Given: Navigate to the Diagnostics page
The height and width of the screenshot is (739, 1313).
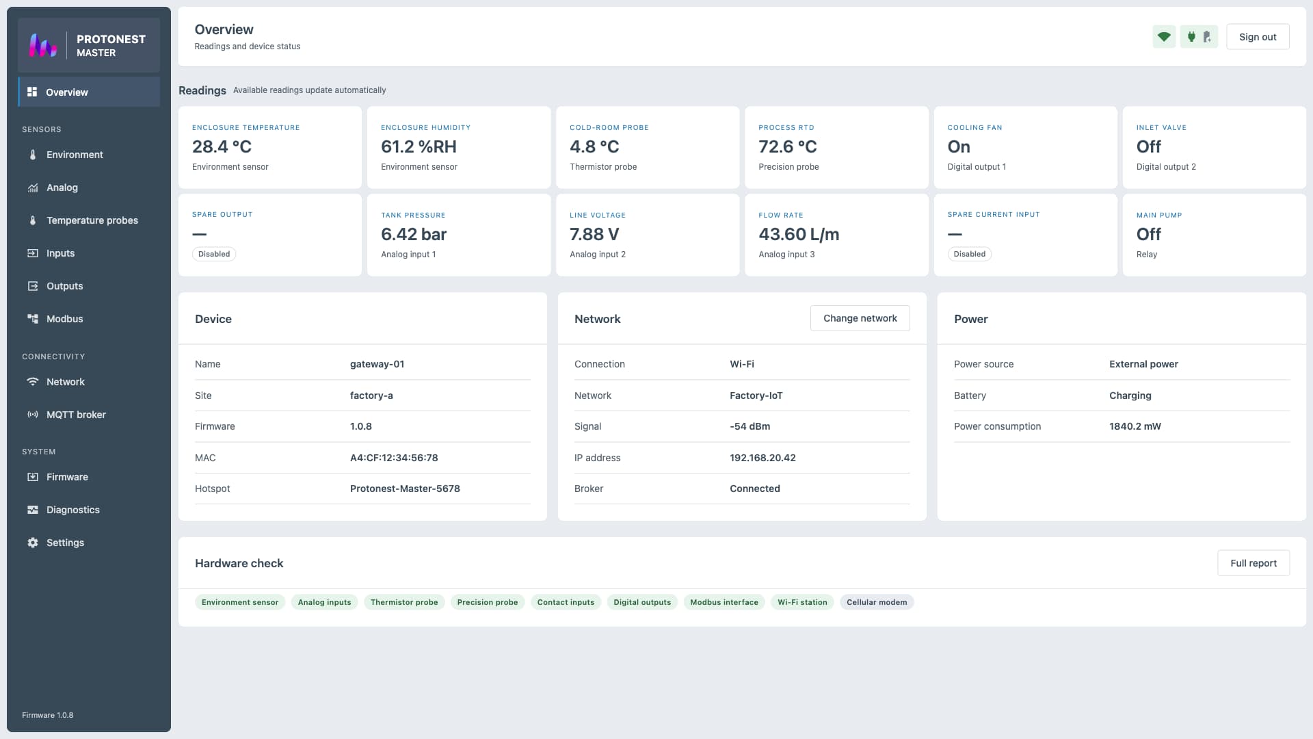Looking at the screenshot, I should pyautogui.click(x=89, y=510).
